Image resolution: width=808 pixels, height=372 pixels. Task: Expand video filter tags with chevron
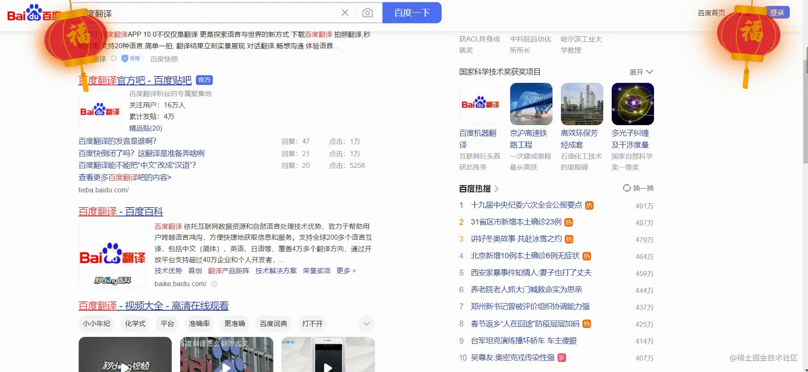[x=366, y=324]
